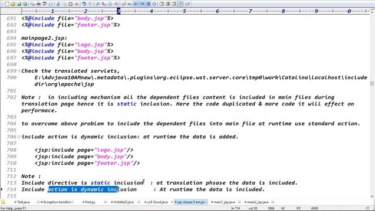Switch to the first.py tab

point(88,202)
